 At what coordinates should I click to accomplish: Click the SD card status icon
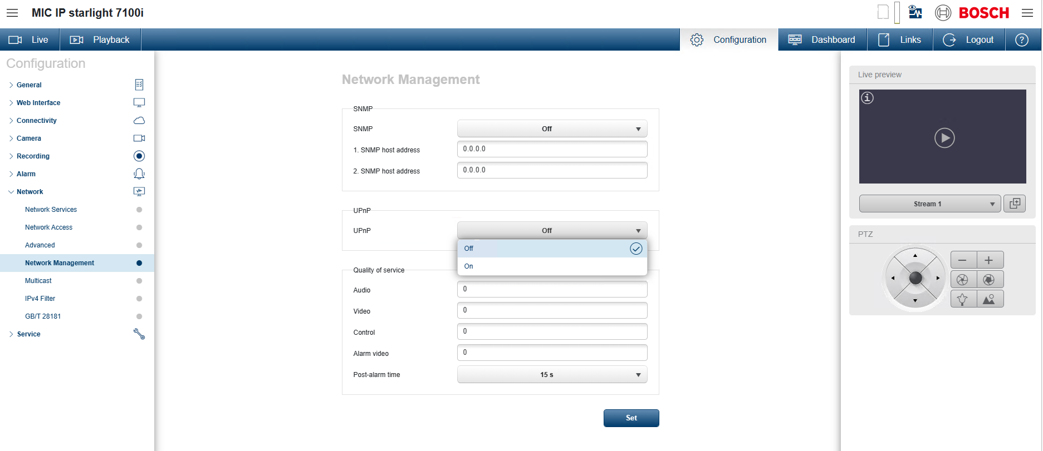point(883,12)
